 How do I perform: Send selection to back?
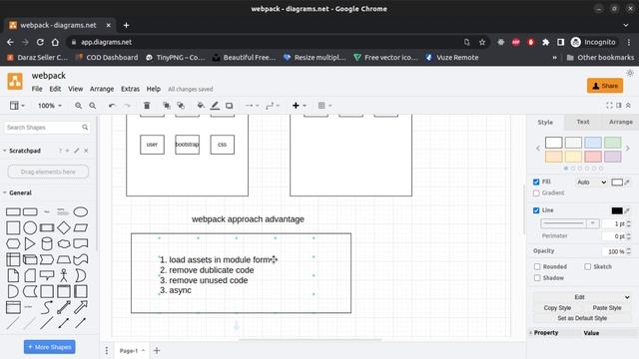[181, 106]
